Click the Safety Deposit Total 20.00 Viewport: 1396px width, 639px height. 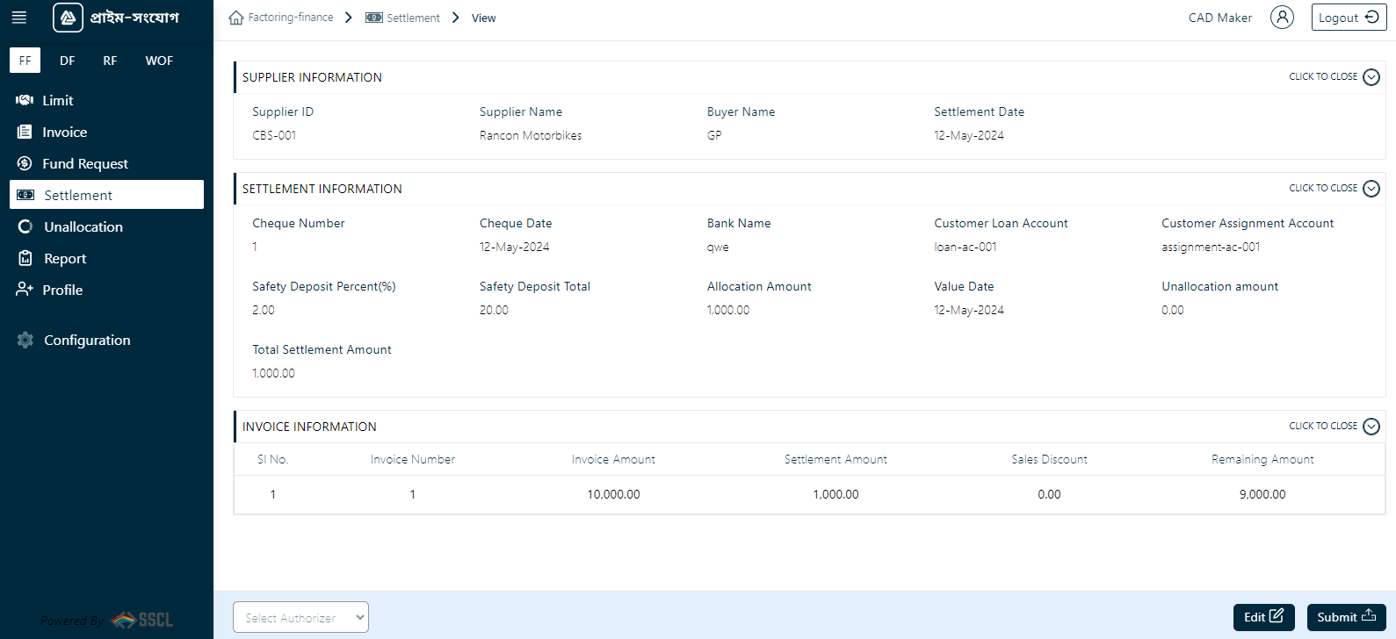point(494,311)
